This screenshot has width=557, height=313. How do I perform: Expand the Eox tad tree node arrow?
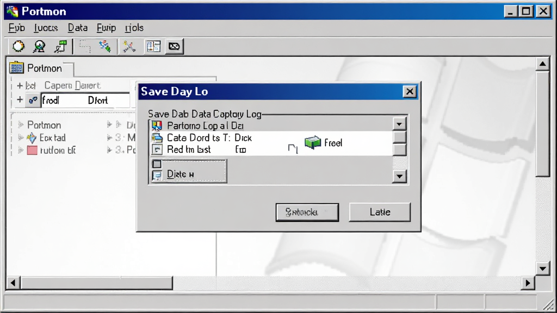21,137
